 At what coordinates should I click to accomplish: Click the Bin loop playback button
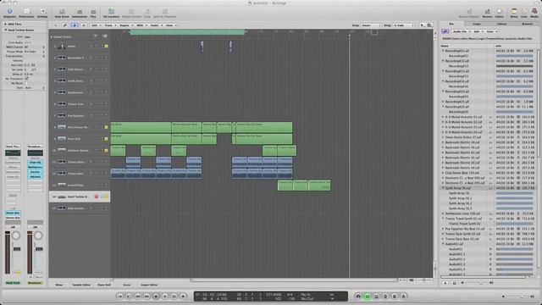pos(455,283)
